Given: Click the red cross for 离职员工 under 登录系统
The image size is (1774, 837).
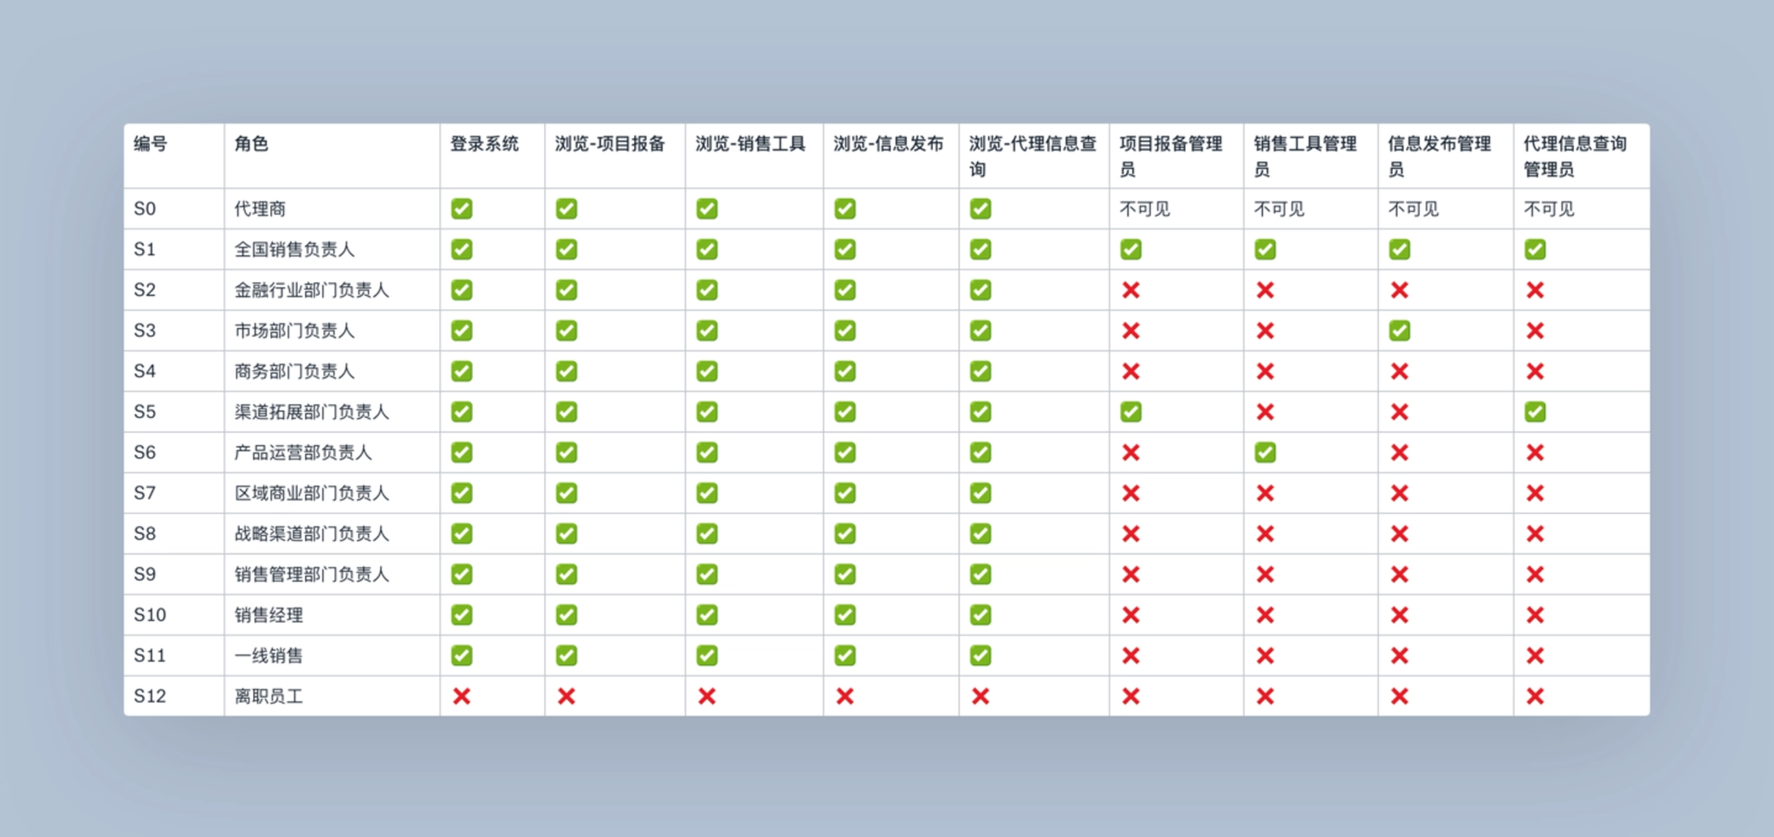Looking at the screenshot, I should coord(462,696).
